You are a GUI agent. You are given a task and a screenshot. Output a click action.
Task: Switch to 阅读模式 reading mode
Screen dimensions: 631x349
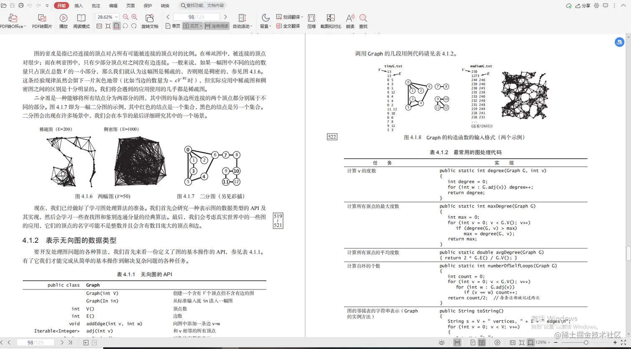tap(81, 21)
